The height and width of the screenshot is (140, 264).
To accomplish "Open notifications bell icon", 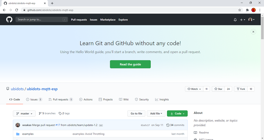I will tap(235, 20).
